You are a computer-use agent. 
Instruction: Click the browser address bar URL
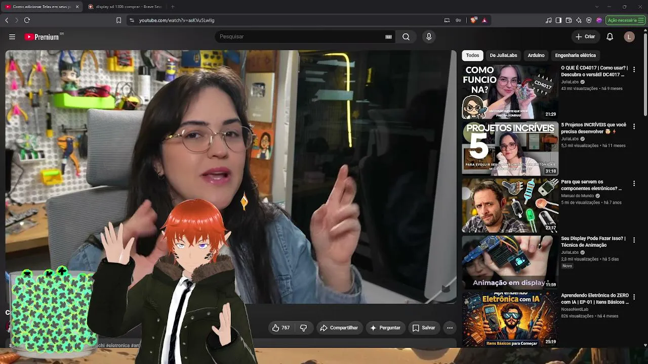(177, 20)
